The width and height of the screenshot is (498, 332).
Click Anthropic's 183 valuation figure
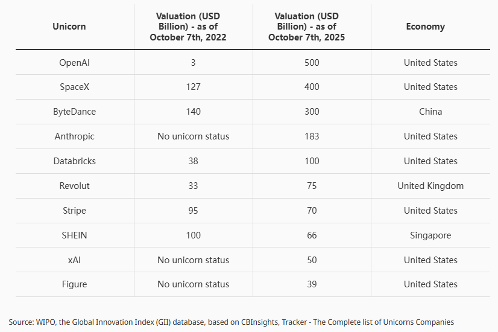(x=312, y=136)
